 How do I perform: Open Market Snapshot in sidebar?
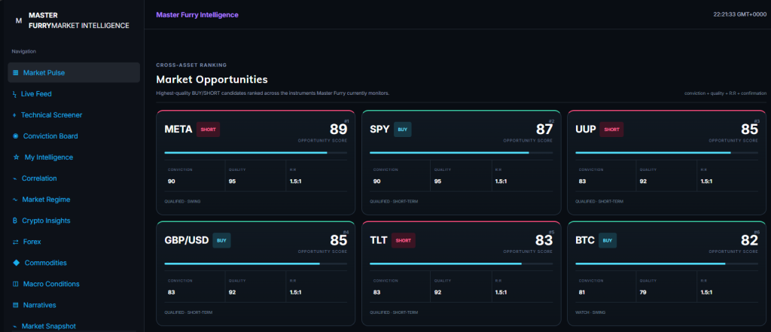(x=74, y=326)
